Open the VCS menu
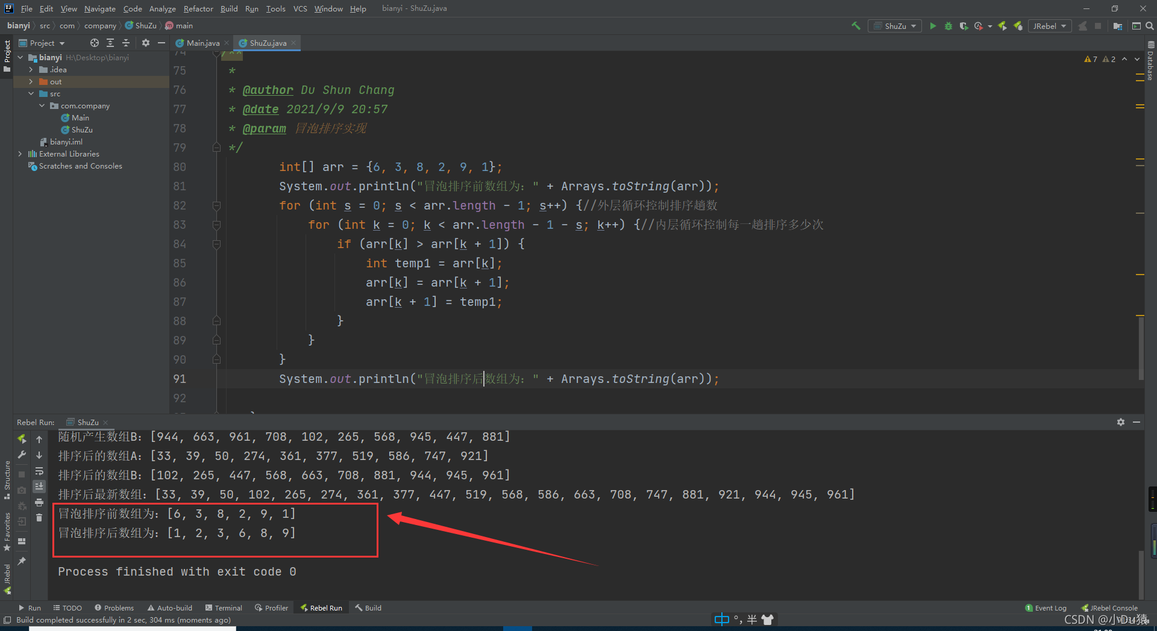1157x631 pixels. point(300,8)
